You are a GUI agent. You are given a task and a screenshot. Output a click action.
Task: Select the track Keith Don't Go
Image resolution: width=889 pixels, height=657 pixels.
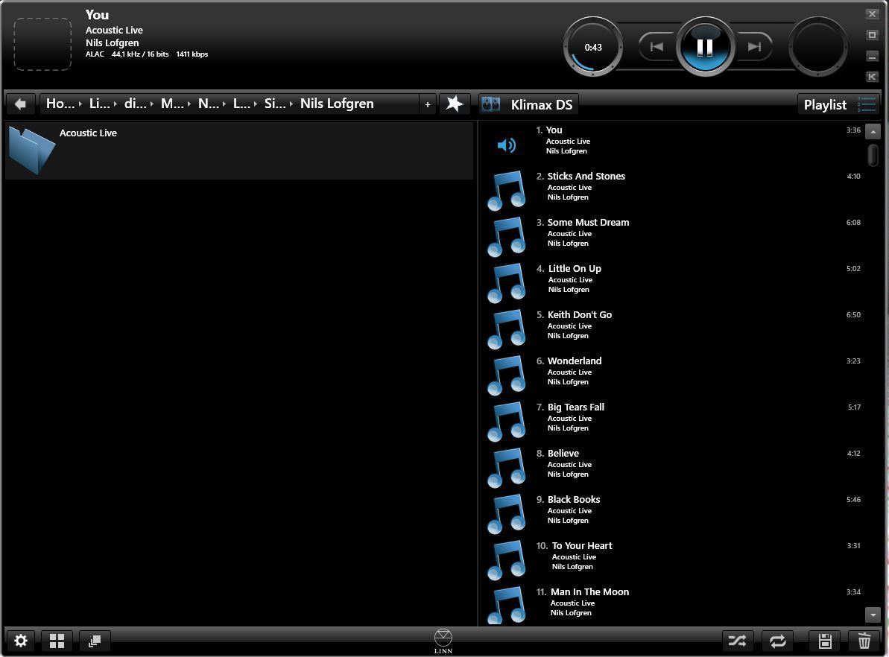580,315
